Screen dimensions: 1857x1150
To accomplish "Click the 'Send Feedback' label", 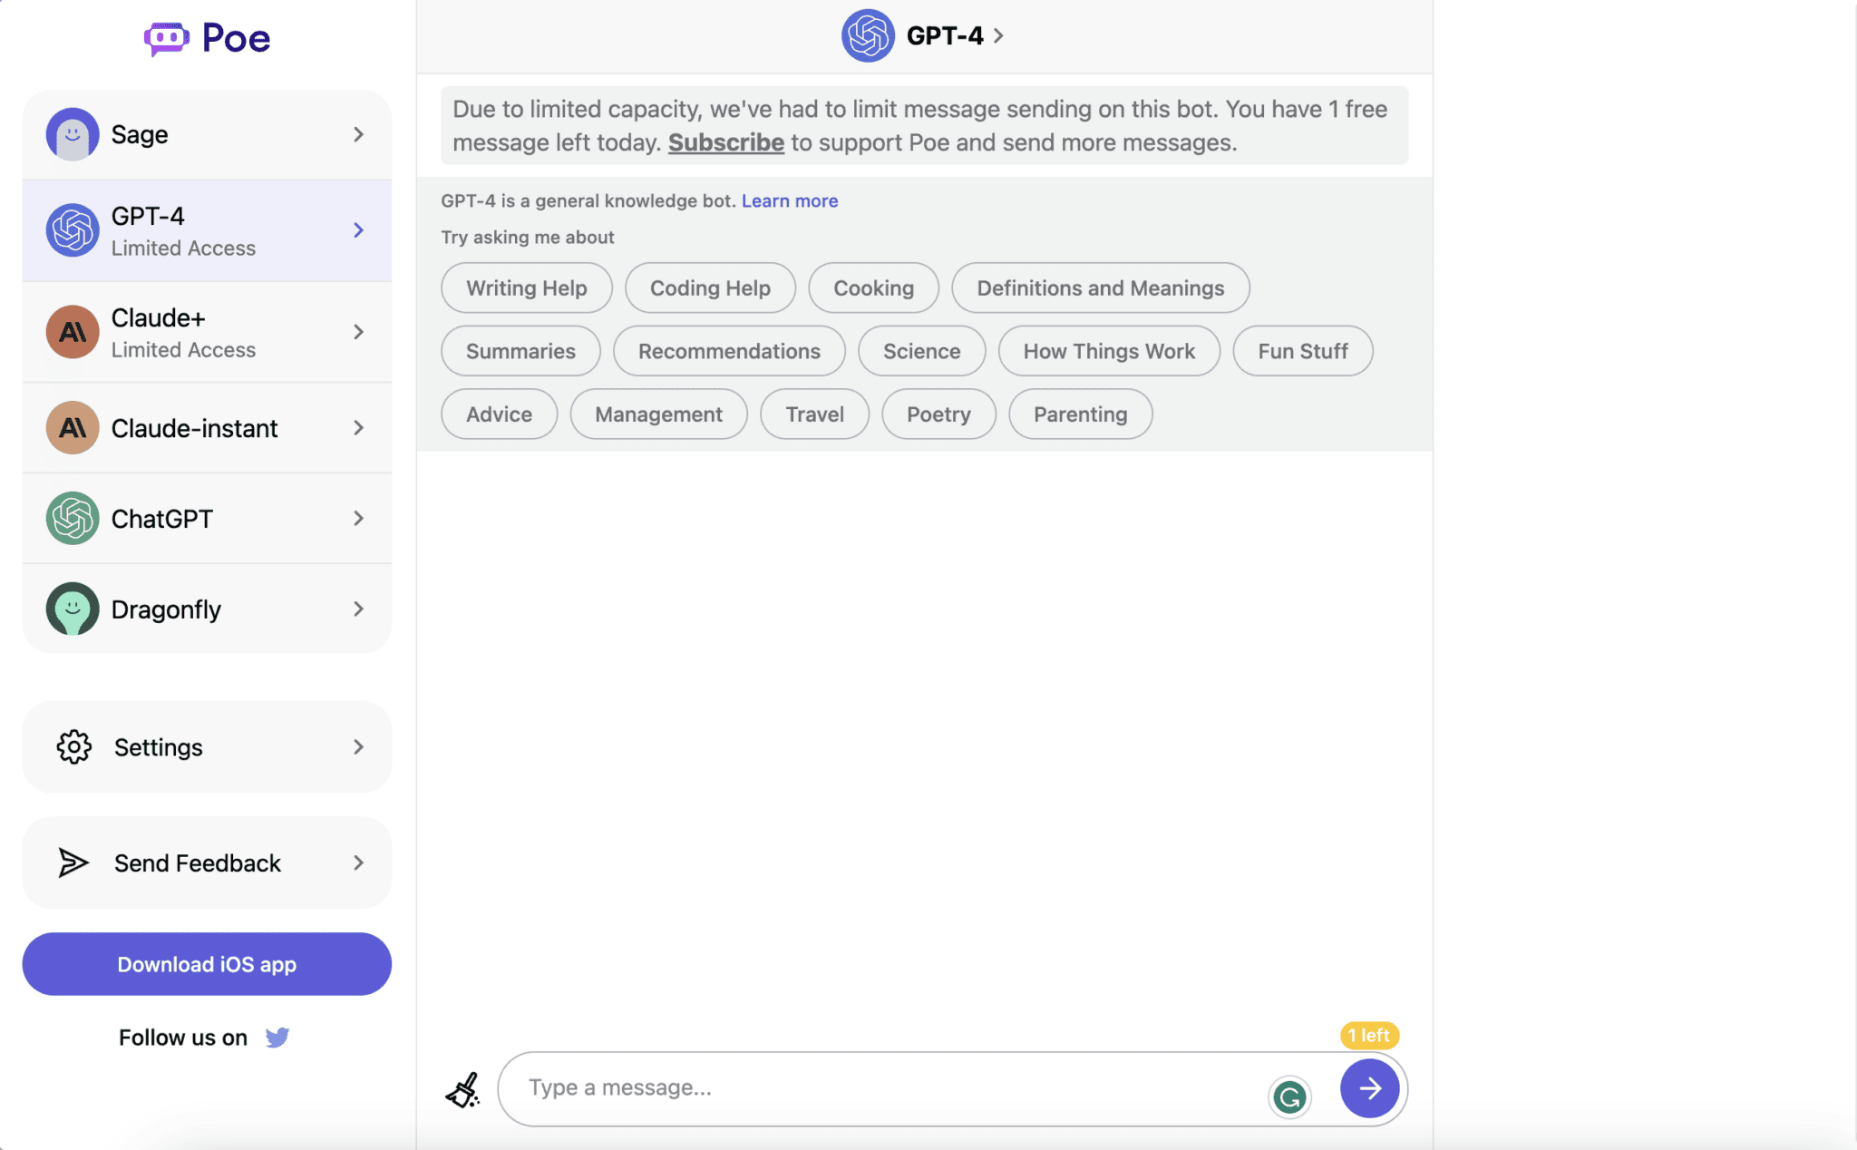I will (x=198, y=863).
